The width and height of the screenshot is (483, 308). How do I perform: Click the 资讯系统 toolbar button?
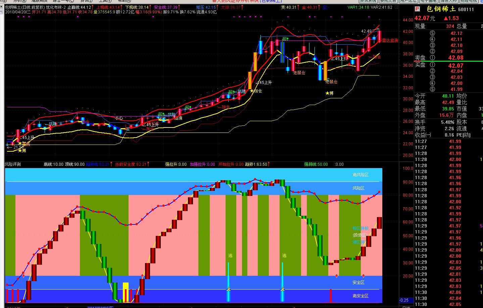(x=368, y=1)
